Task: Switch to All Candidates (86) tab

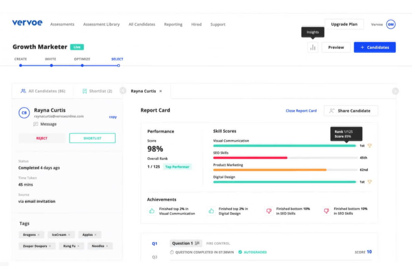Action: pyautogui.click(x=43, y=91)
